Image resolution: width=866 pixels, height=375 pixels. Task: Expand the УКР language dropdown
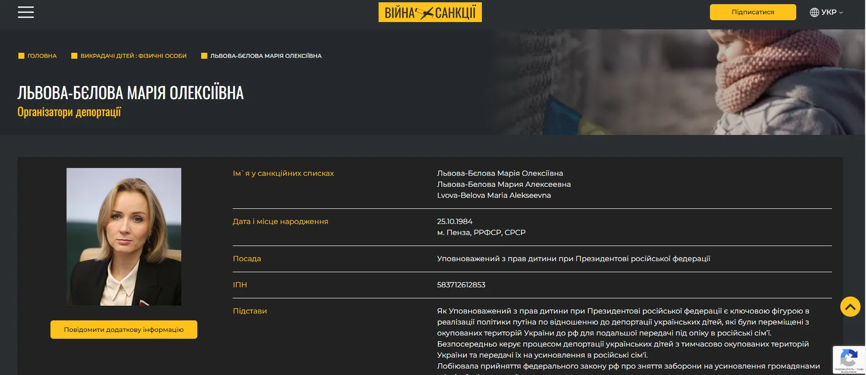tap(828, 12)
